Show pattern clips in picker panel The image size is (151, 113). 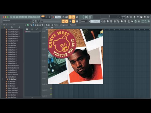[27, 29]
